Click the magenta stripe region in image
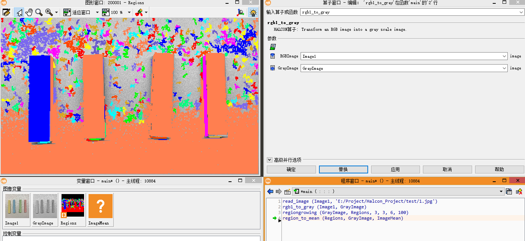Screen dimensions: 525x241 (206, 97)
